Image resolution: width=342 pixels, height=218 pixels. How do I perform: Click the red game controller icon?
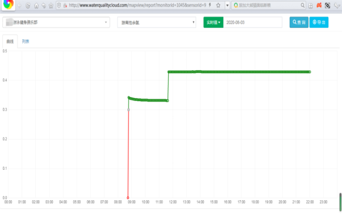319,5
